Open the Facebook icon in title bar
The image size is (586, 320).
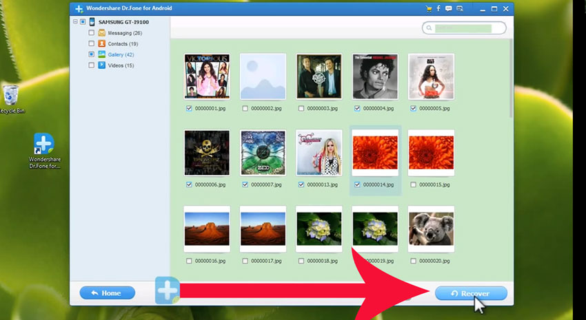438,8
